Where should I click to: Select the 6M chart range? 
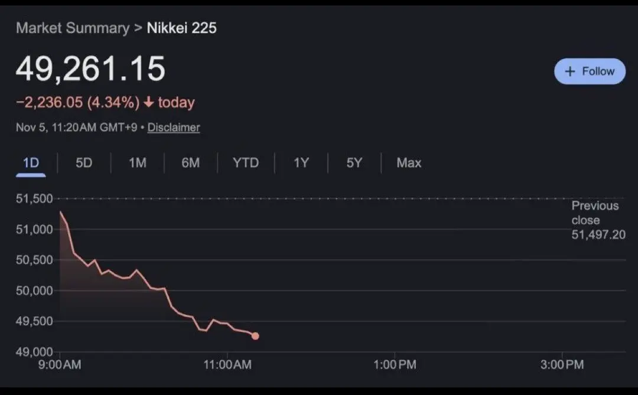pos(190,163)
